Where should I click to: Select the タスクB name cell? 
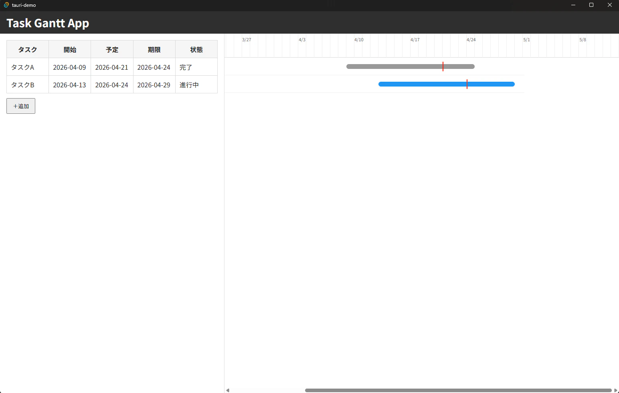pyautogui.click(x=28, y=85)
